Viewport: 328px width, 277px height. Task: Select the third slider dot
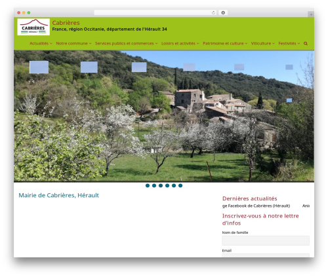point(161,185)
